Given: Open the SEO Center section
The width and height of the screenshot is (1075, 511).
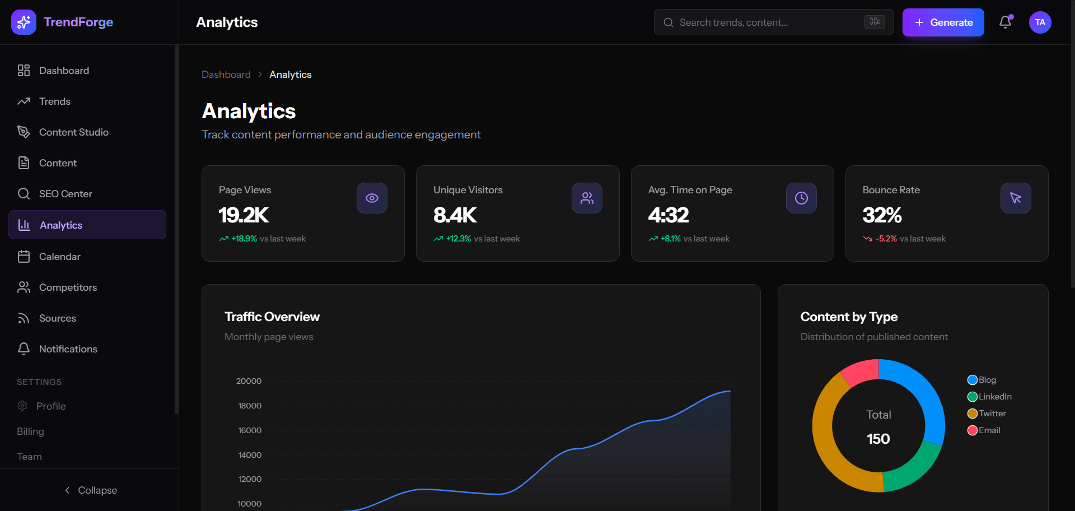Looking at the screenshot, I should click(x=87, y=194).
